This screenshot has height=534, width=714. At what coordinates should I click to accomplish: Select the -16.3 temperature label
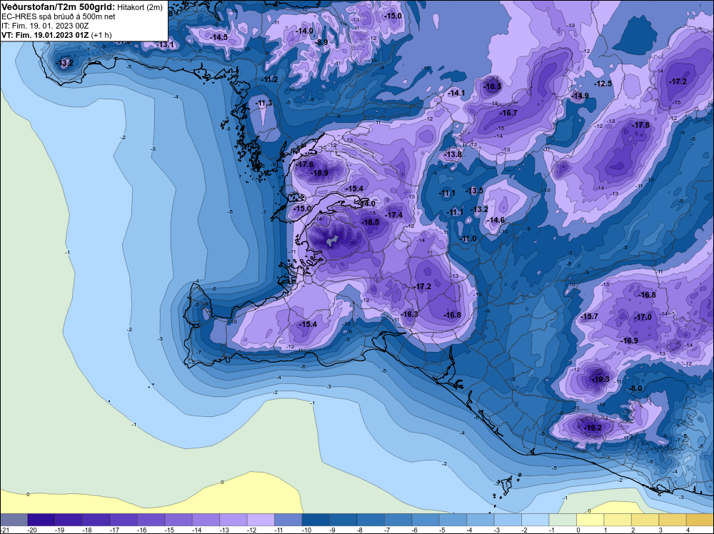click(x=409, y=314)
